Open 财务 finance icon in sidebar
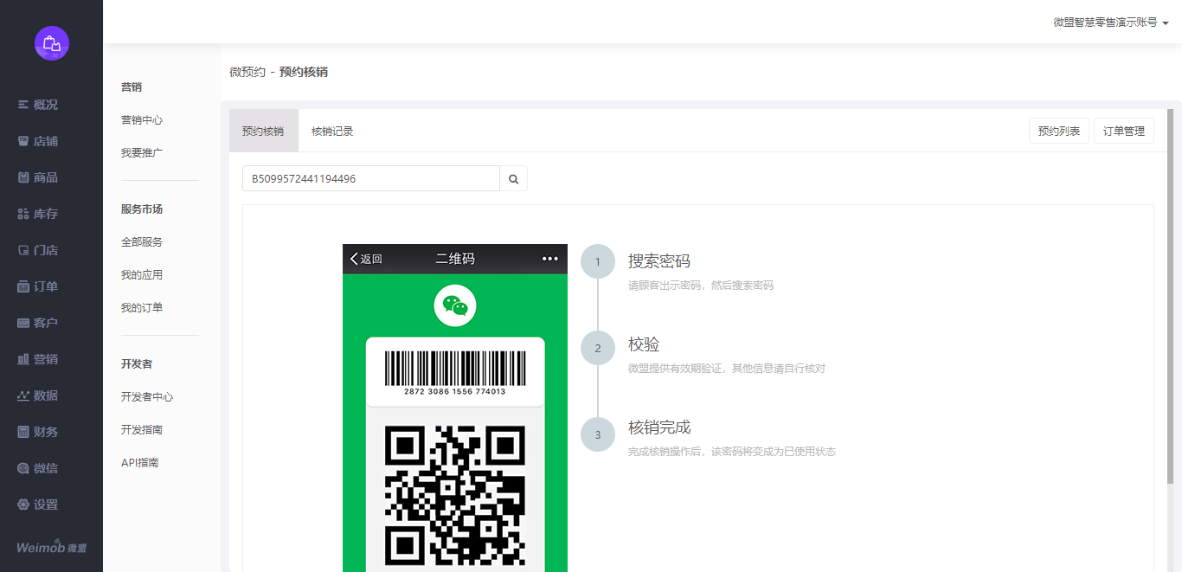 pos(23,432)
